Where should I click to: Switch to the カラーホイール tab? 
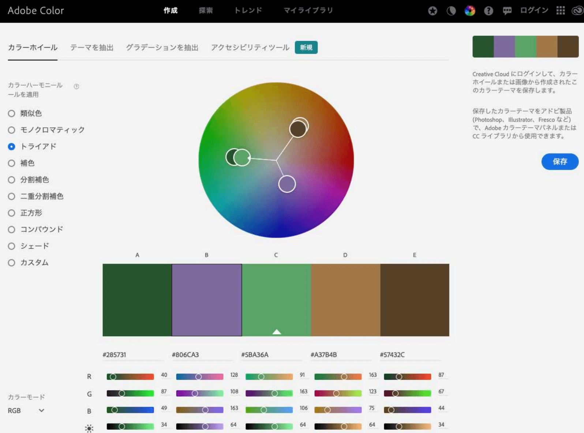(x=33, y=48)
